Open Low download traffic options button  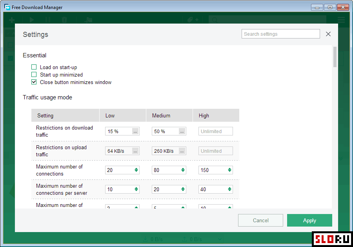coord(135,132)
